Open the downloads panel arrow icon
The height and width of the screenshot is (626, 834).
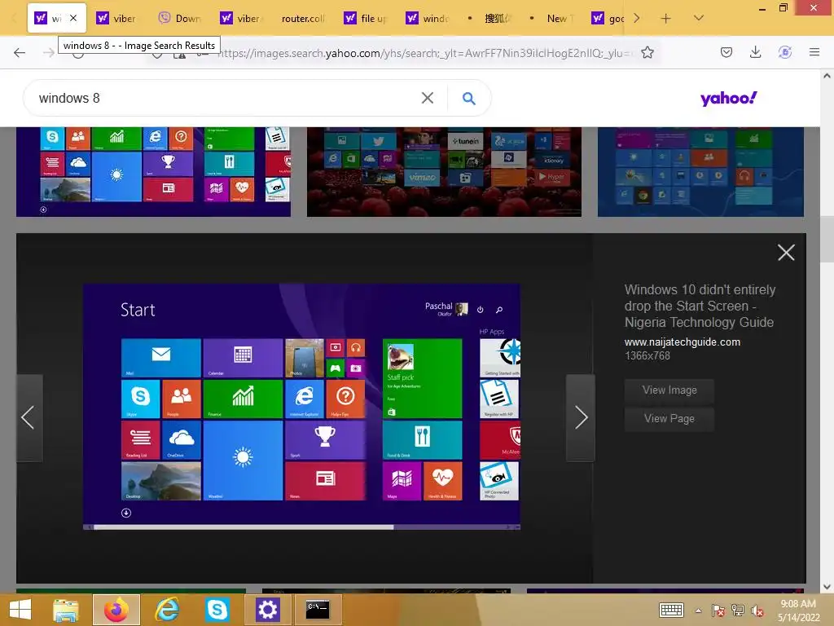[755, 52]
